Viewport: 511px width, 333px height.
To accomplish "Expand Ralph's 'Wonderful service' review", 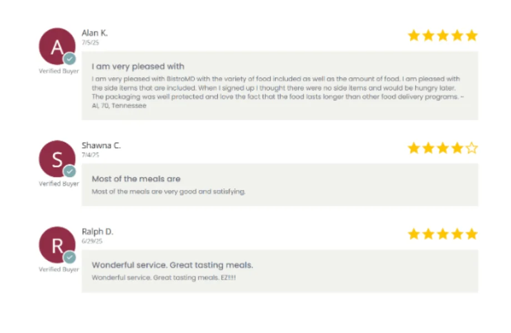I will (x=172, y=265).
